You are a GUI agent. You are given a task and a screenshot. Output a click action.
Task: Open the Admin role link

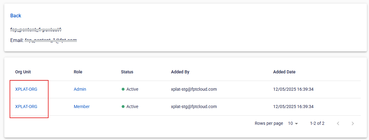80,89
